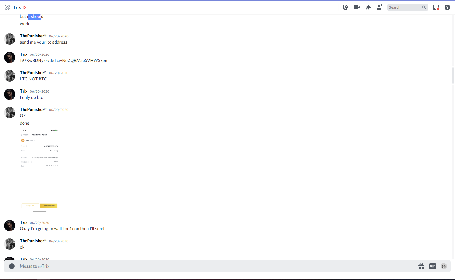Click ThePunisher username above 'OK'

pyautogui.click(x=33, y=110)
